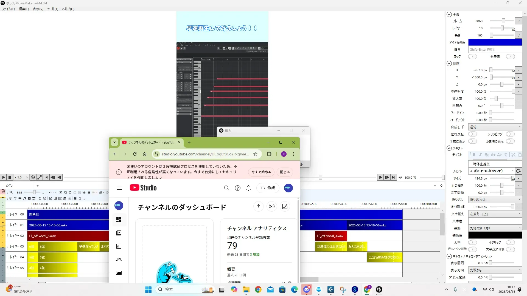Toggle the イタリック switch
Screen dimensions: 527x296
tap(510, 242)
